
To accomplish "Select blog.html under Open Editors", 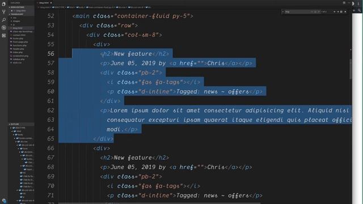I will point(20,11).
